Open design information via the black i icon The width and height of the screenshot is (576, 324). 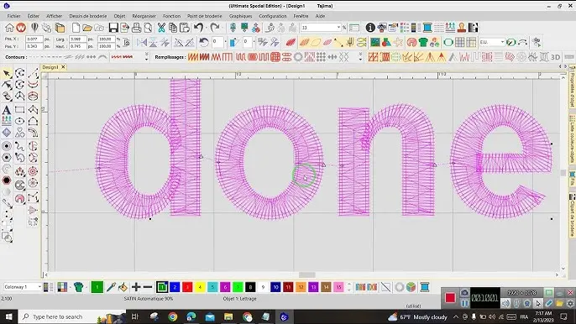click(370, 28)
